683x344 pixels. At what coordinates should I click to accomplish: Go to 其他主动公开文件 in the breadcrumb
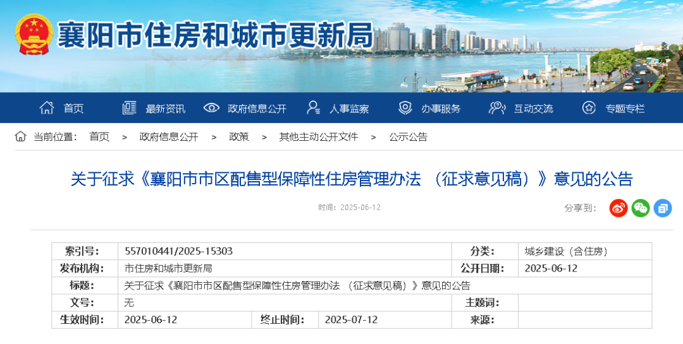pos(318,136)
